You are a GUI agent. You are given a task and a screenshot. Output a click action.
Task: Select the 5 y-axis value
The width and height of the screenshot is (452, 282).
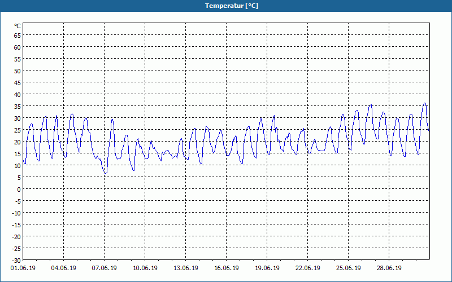click(19, 178)
